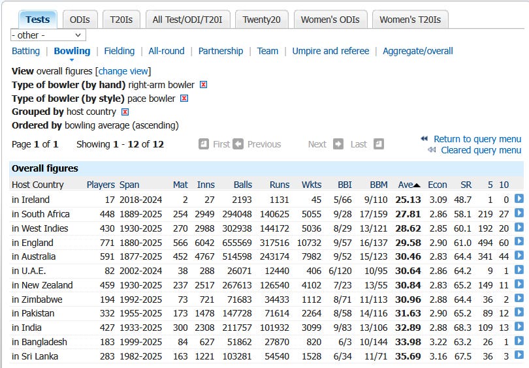Screen dimensions: 529x368
Task: Open the Australia row drill-down arrow
Action: [519, 255]
